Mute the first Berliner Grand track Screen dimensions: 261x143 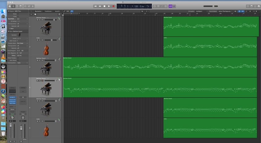coord(38,20)
